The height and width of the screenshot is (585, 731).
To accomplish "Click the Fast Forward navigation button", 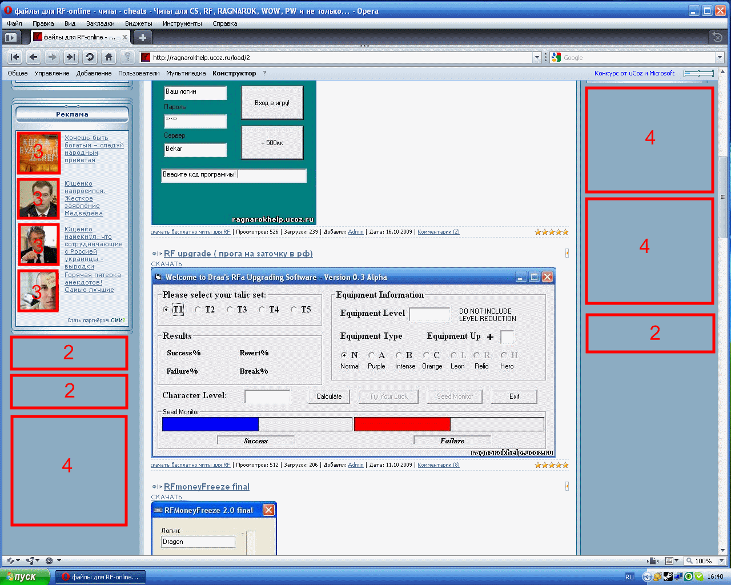I will [x=71, y=57].
